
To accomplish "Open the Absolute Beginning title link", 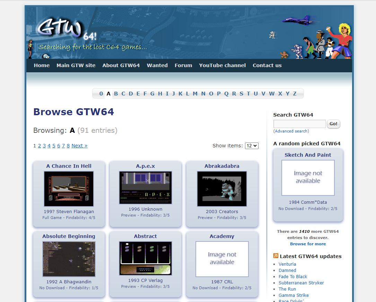I will click(x=69, y=236).
